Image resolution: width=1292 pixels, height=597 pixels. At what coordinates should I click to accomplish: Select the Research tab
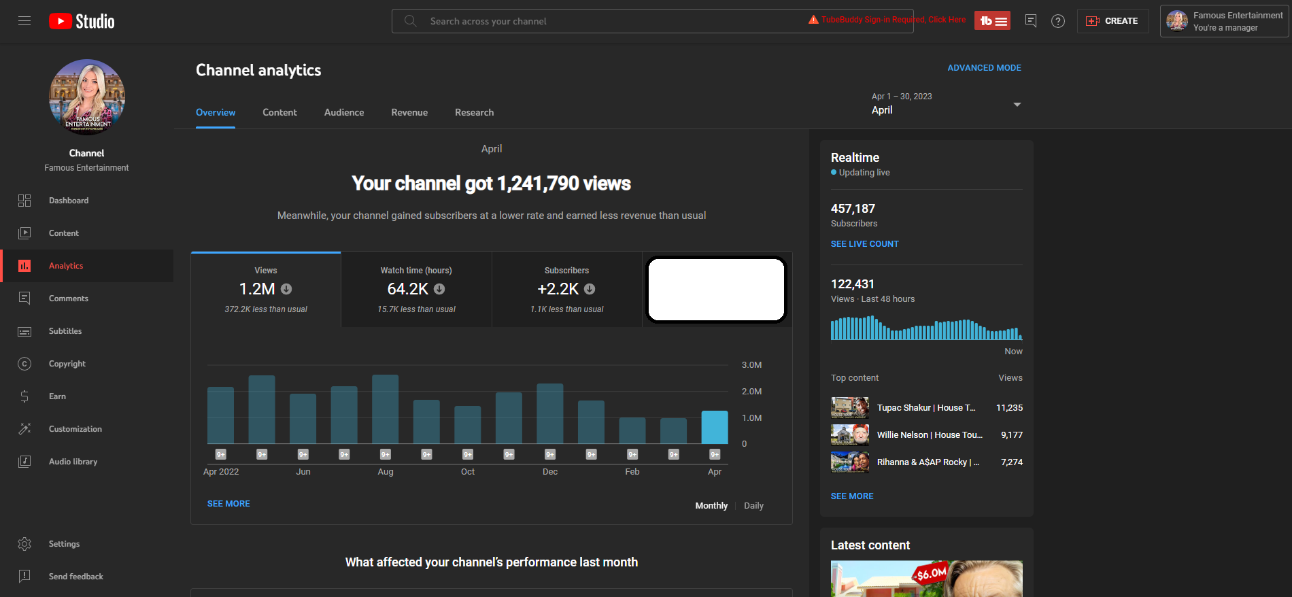coord(475,112)
